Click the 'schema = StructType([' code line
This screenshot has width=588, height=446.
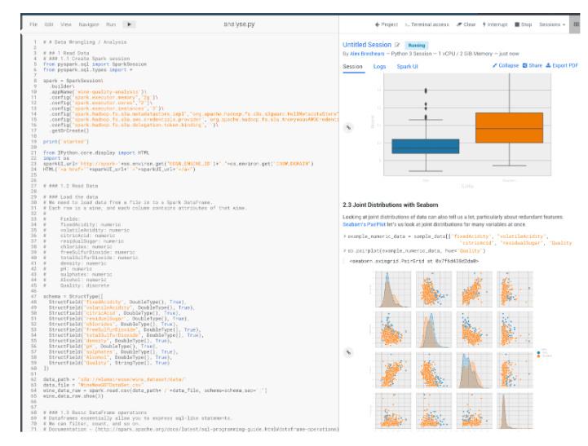click(x=73, y=297)
